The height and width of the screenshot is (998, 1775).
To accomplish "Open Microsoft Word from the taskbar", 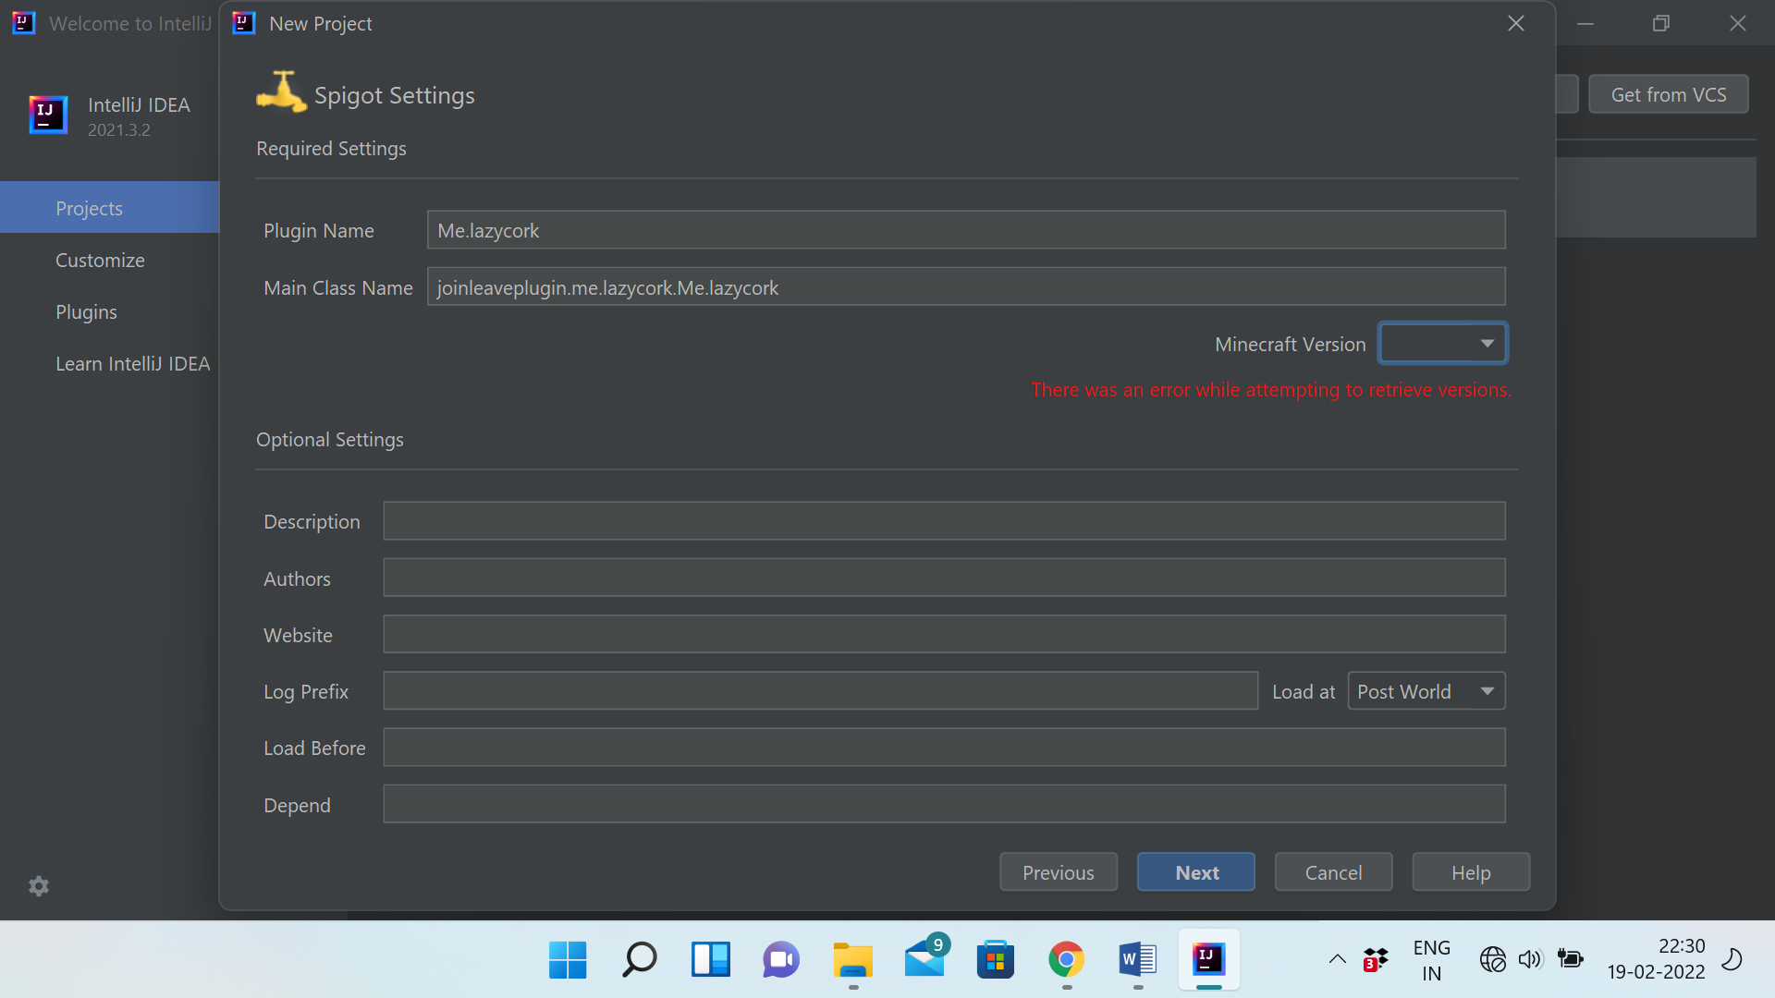I will coord(1136,959).
